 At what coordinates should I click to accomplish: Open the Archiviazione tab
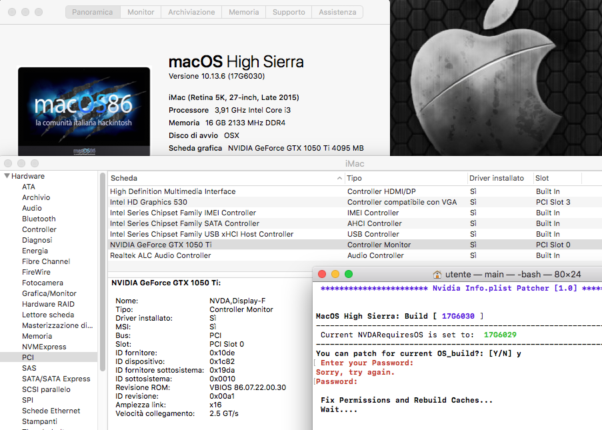(x=191, y=12)
